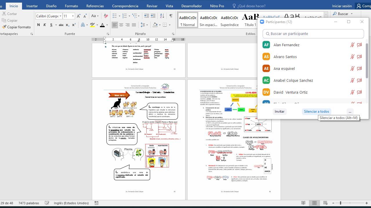Apply Italic formatting icon
The width and height of the screenshot is (371, 208).
pos(45,25)
